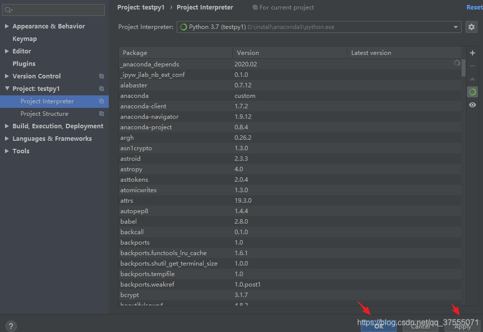Expand Version Control settings section
Viewport: 483px width, 332px height.
(x=7, y=76)
